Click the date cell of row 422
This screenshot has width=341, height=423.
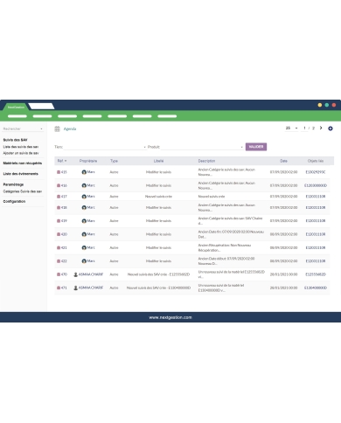tap(283, 261)
